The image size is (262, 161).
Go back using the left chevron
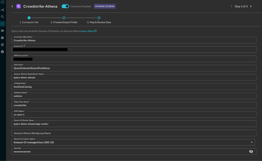pyautogui.click(x=12, y=6)
